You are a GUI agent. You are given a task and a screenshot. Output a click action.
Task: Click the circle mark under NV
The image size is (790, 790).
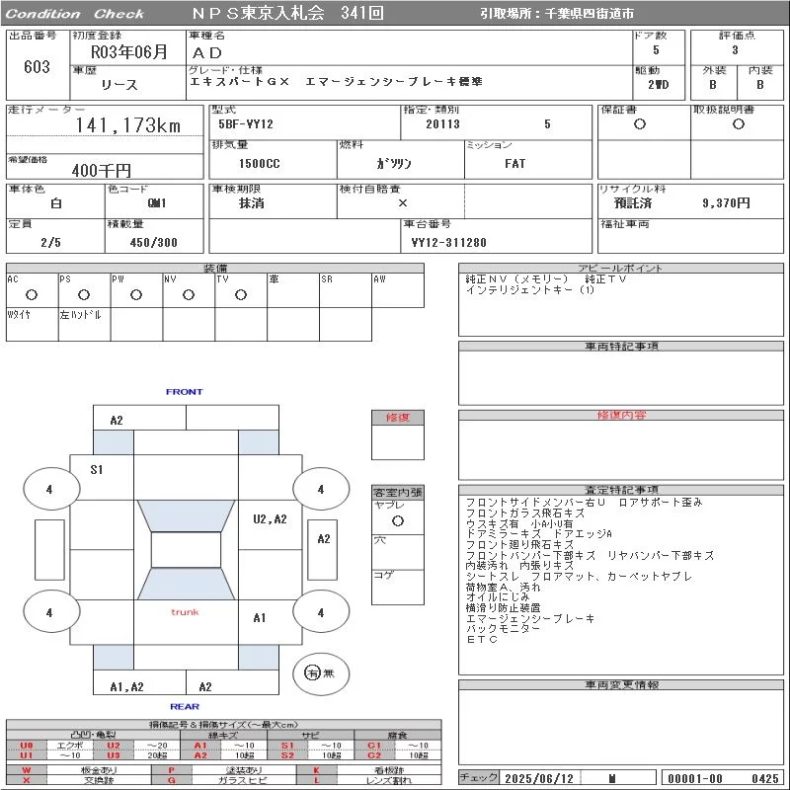pos(189,294)
